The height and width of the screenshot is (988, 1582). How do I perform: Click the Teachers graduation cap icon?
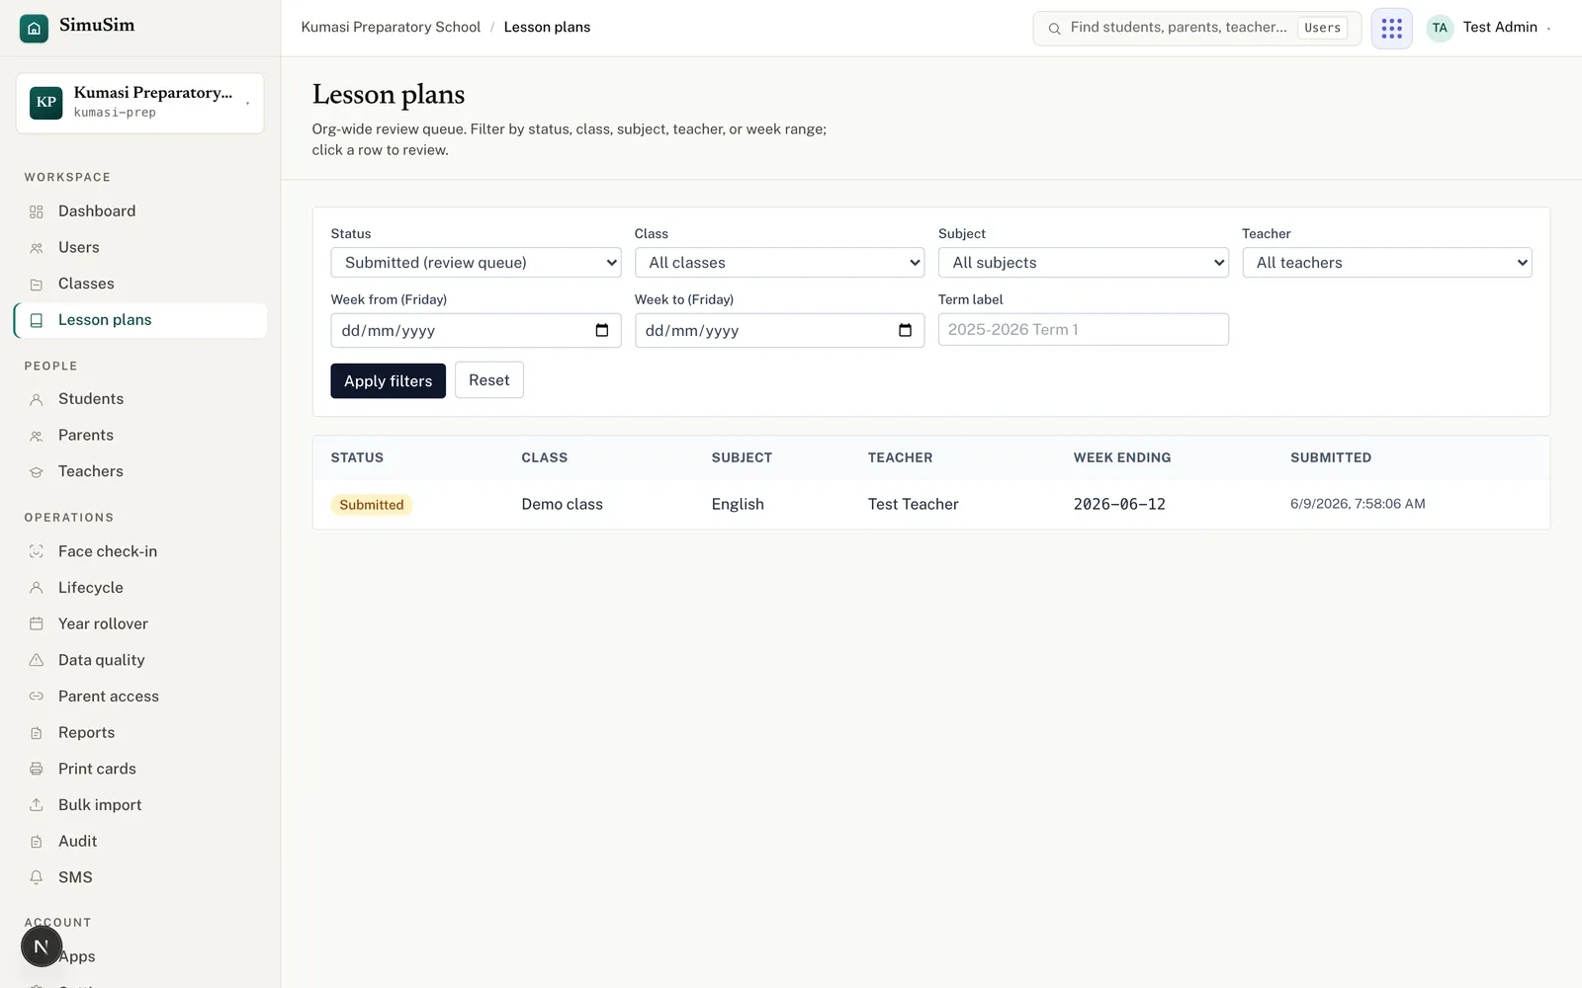coord(37,472)
